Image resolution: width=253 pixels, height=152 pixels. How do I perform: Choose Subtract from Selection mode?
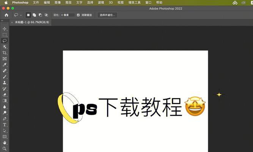(x=40, y=15)
